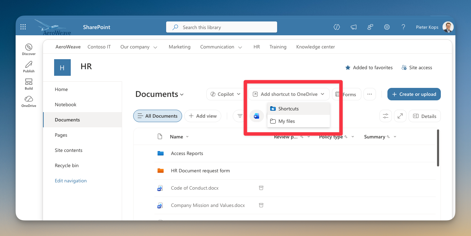Image resolution: width=471 pixels, height=236 pixels.
Task: Open Publish in the left app bar
Action: tap(29, 67)
